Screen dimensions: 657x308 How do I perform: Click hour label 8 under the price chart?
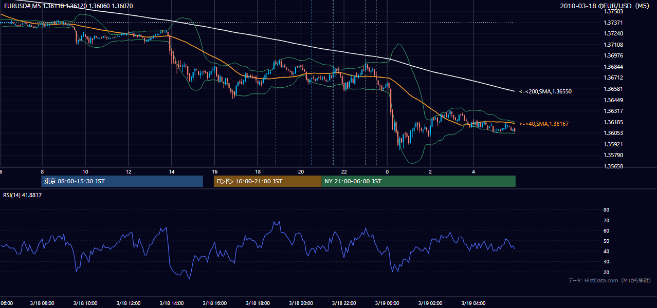[x=42, y=171]
